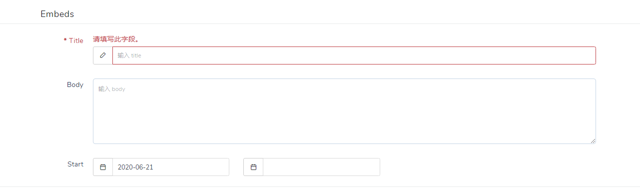
Task: Focus the Title input with 输入 title placeholder
Action: pos(354,55)
